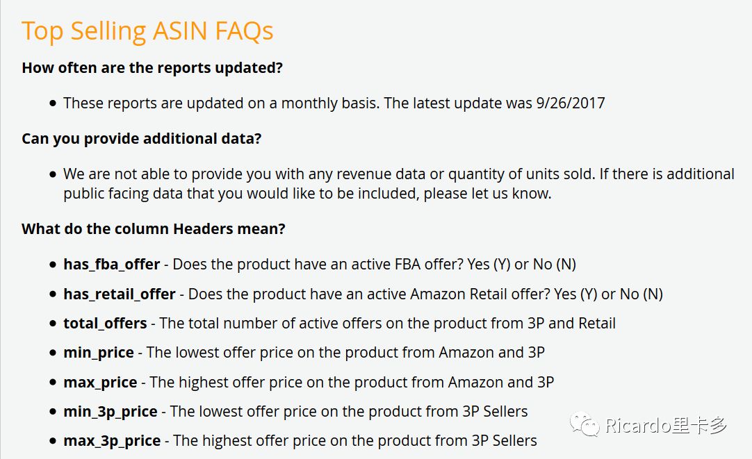
Task: Click the total_offers term
Action: pos(105,324)
